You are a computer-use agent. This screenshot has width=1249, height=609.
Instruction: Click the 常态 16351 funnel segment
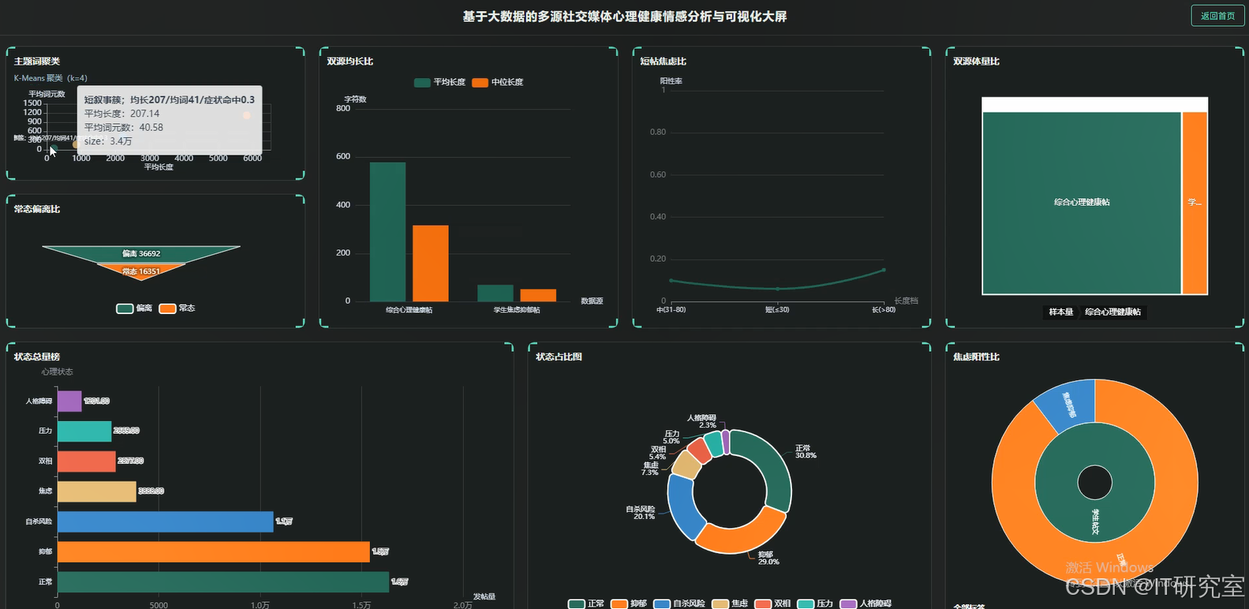point(141,271)
